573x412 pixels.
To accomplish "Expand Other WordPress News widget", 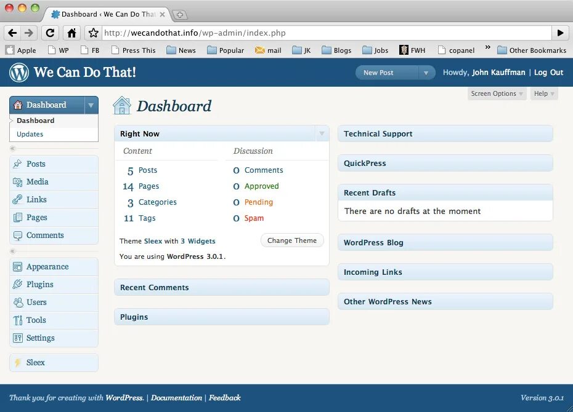I will coord(445,302).
